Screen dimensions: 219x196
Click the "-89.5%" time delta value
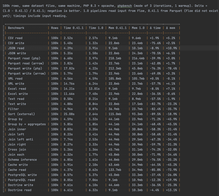click(x=155, y=114)
